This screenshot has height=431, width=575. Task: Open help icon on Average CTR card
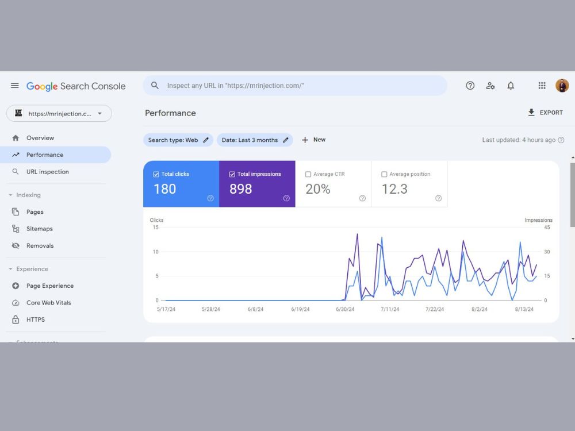362,198
